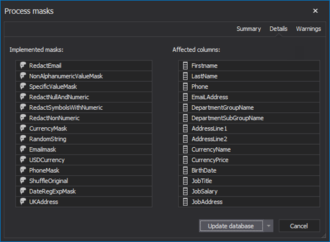
Task: Select the DepartmentSubGroupName column text
Action: (x=227, y=118)
